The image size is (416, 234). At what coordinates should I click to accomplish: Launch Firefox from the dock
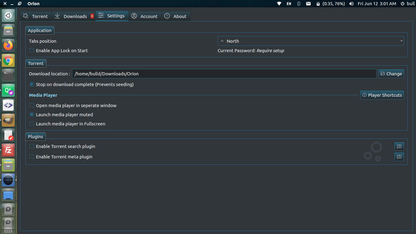click(8, 45)
